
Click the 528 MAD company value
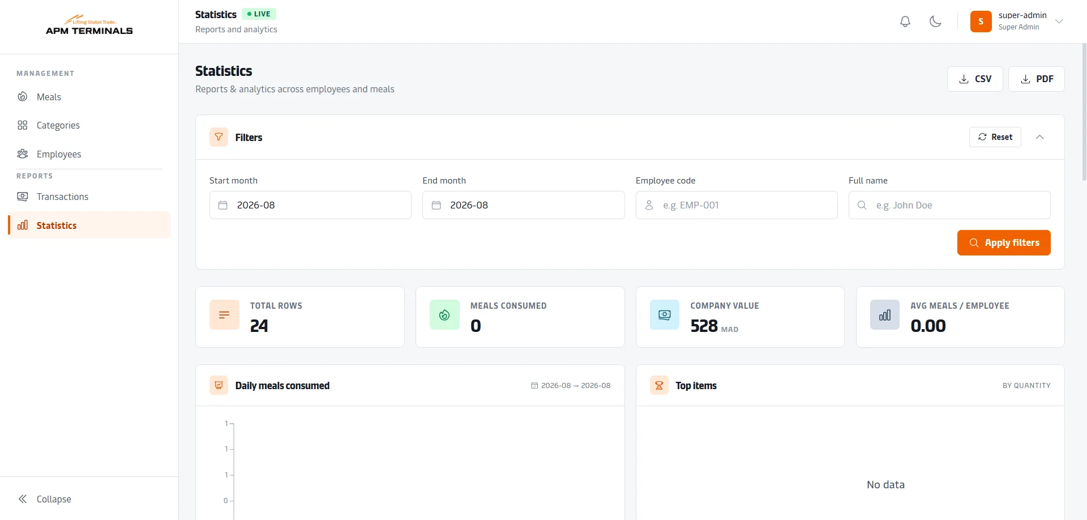tap(714, 326)
